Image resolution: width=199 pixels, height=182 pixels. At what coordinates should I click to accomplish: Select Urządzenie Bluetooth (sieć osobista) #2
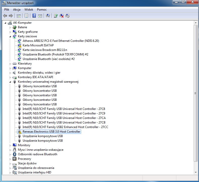coord(49,59)
